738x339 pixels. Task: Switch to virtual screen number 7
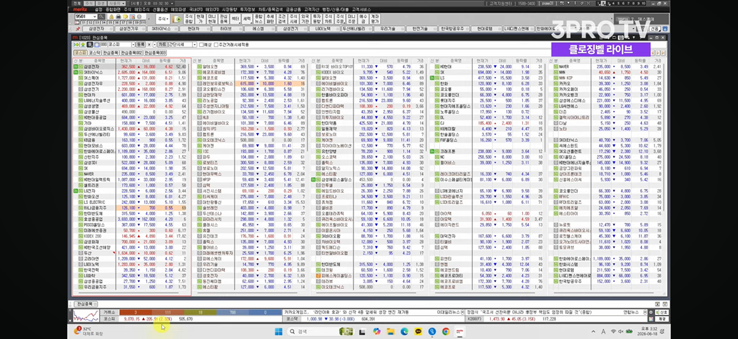[x=629, y=4]
